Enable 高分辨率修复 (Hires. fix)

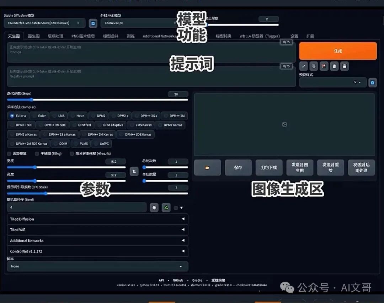pyautogui.click(x=71, y=153)
